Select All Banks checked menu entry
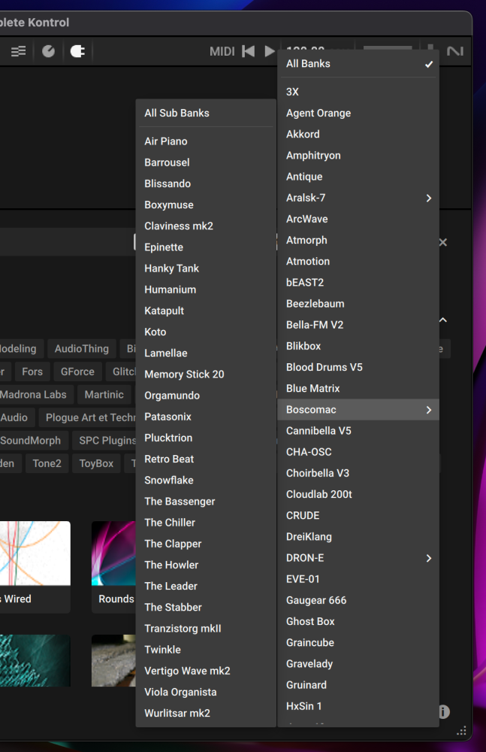Image resolution: width=486 pixels, height=752 pixels. tap(358, 64)
